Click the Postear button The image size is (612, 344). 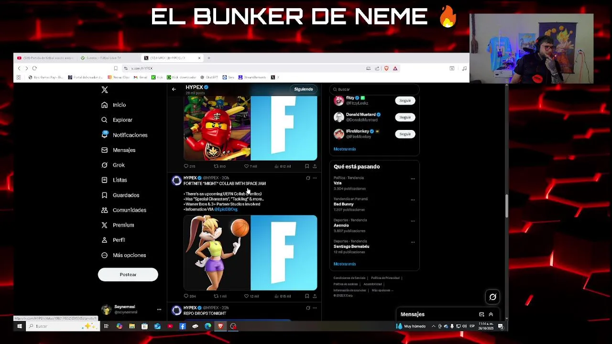(128, 275)
